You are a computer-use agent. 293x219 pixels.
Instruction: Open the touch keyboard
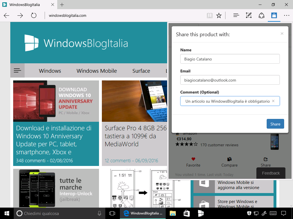pyautogui.click(x=273, y=213)
